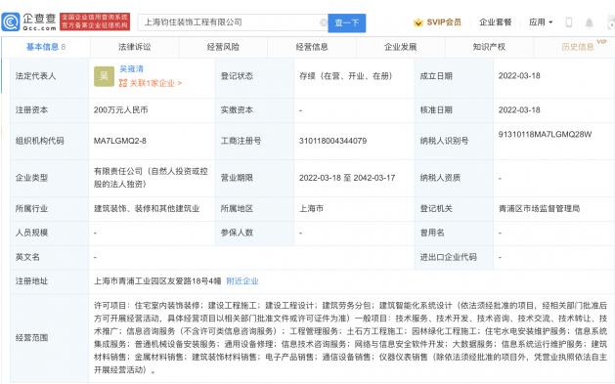615x384 pixels.
Task: Switch to the 企业发展 tab
Action: click(401, 47)
